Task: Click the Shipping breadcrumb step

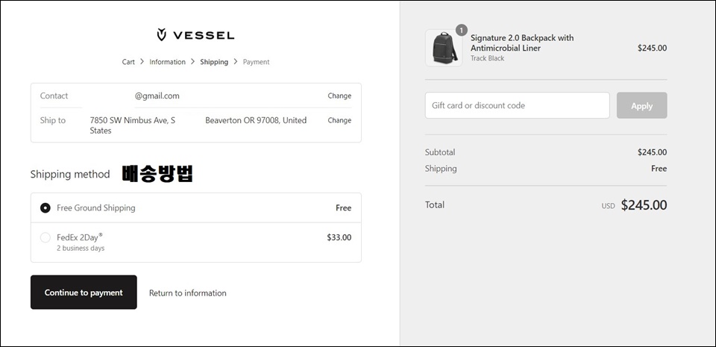Action: pyautogui.click(x=214, y=62)
